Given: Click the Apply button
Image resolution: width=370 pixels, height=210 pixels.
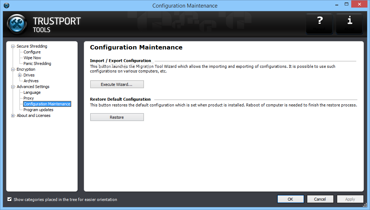Looking at the screenshot, I should [x=350, y=199].
